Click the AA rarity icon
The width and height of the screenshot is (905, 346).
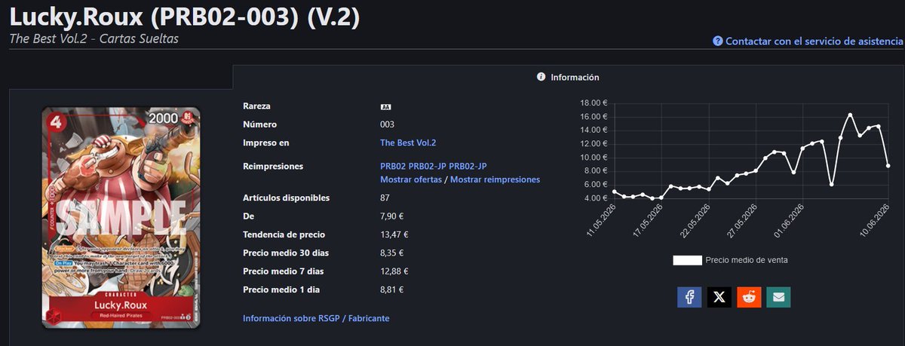tap(385, 107)
